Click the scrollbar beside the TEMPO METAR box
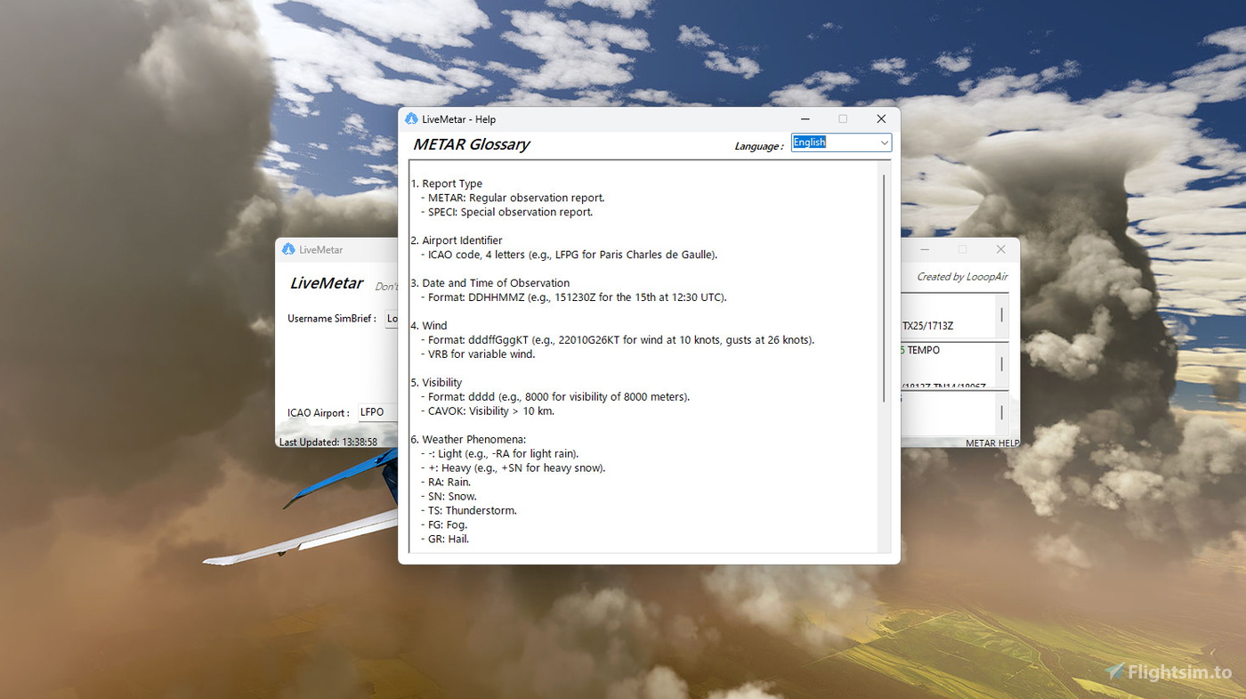Screen dimensions: 1246x699 (x=1003, y=365)
